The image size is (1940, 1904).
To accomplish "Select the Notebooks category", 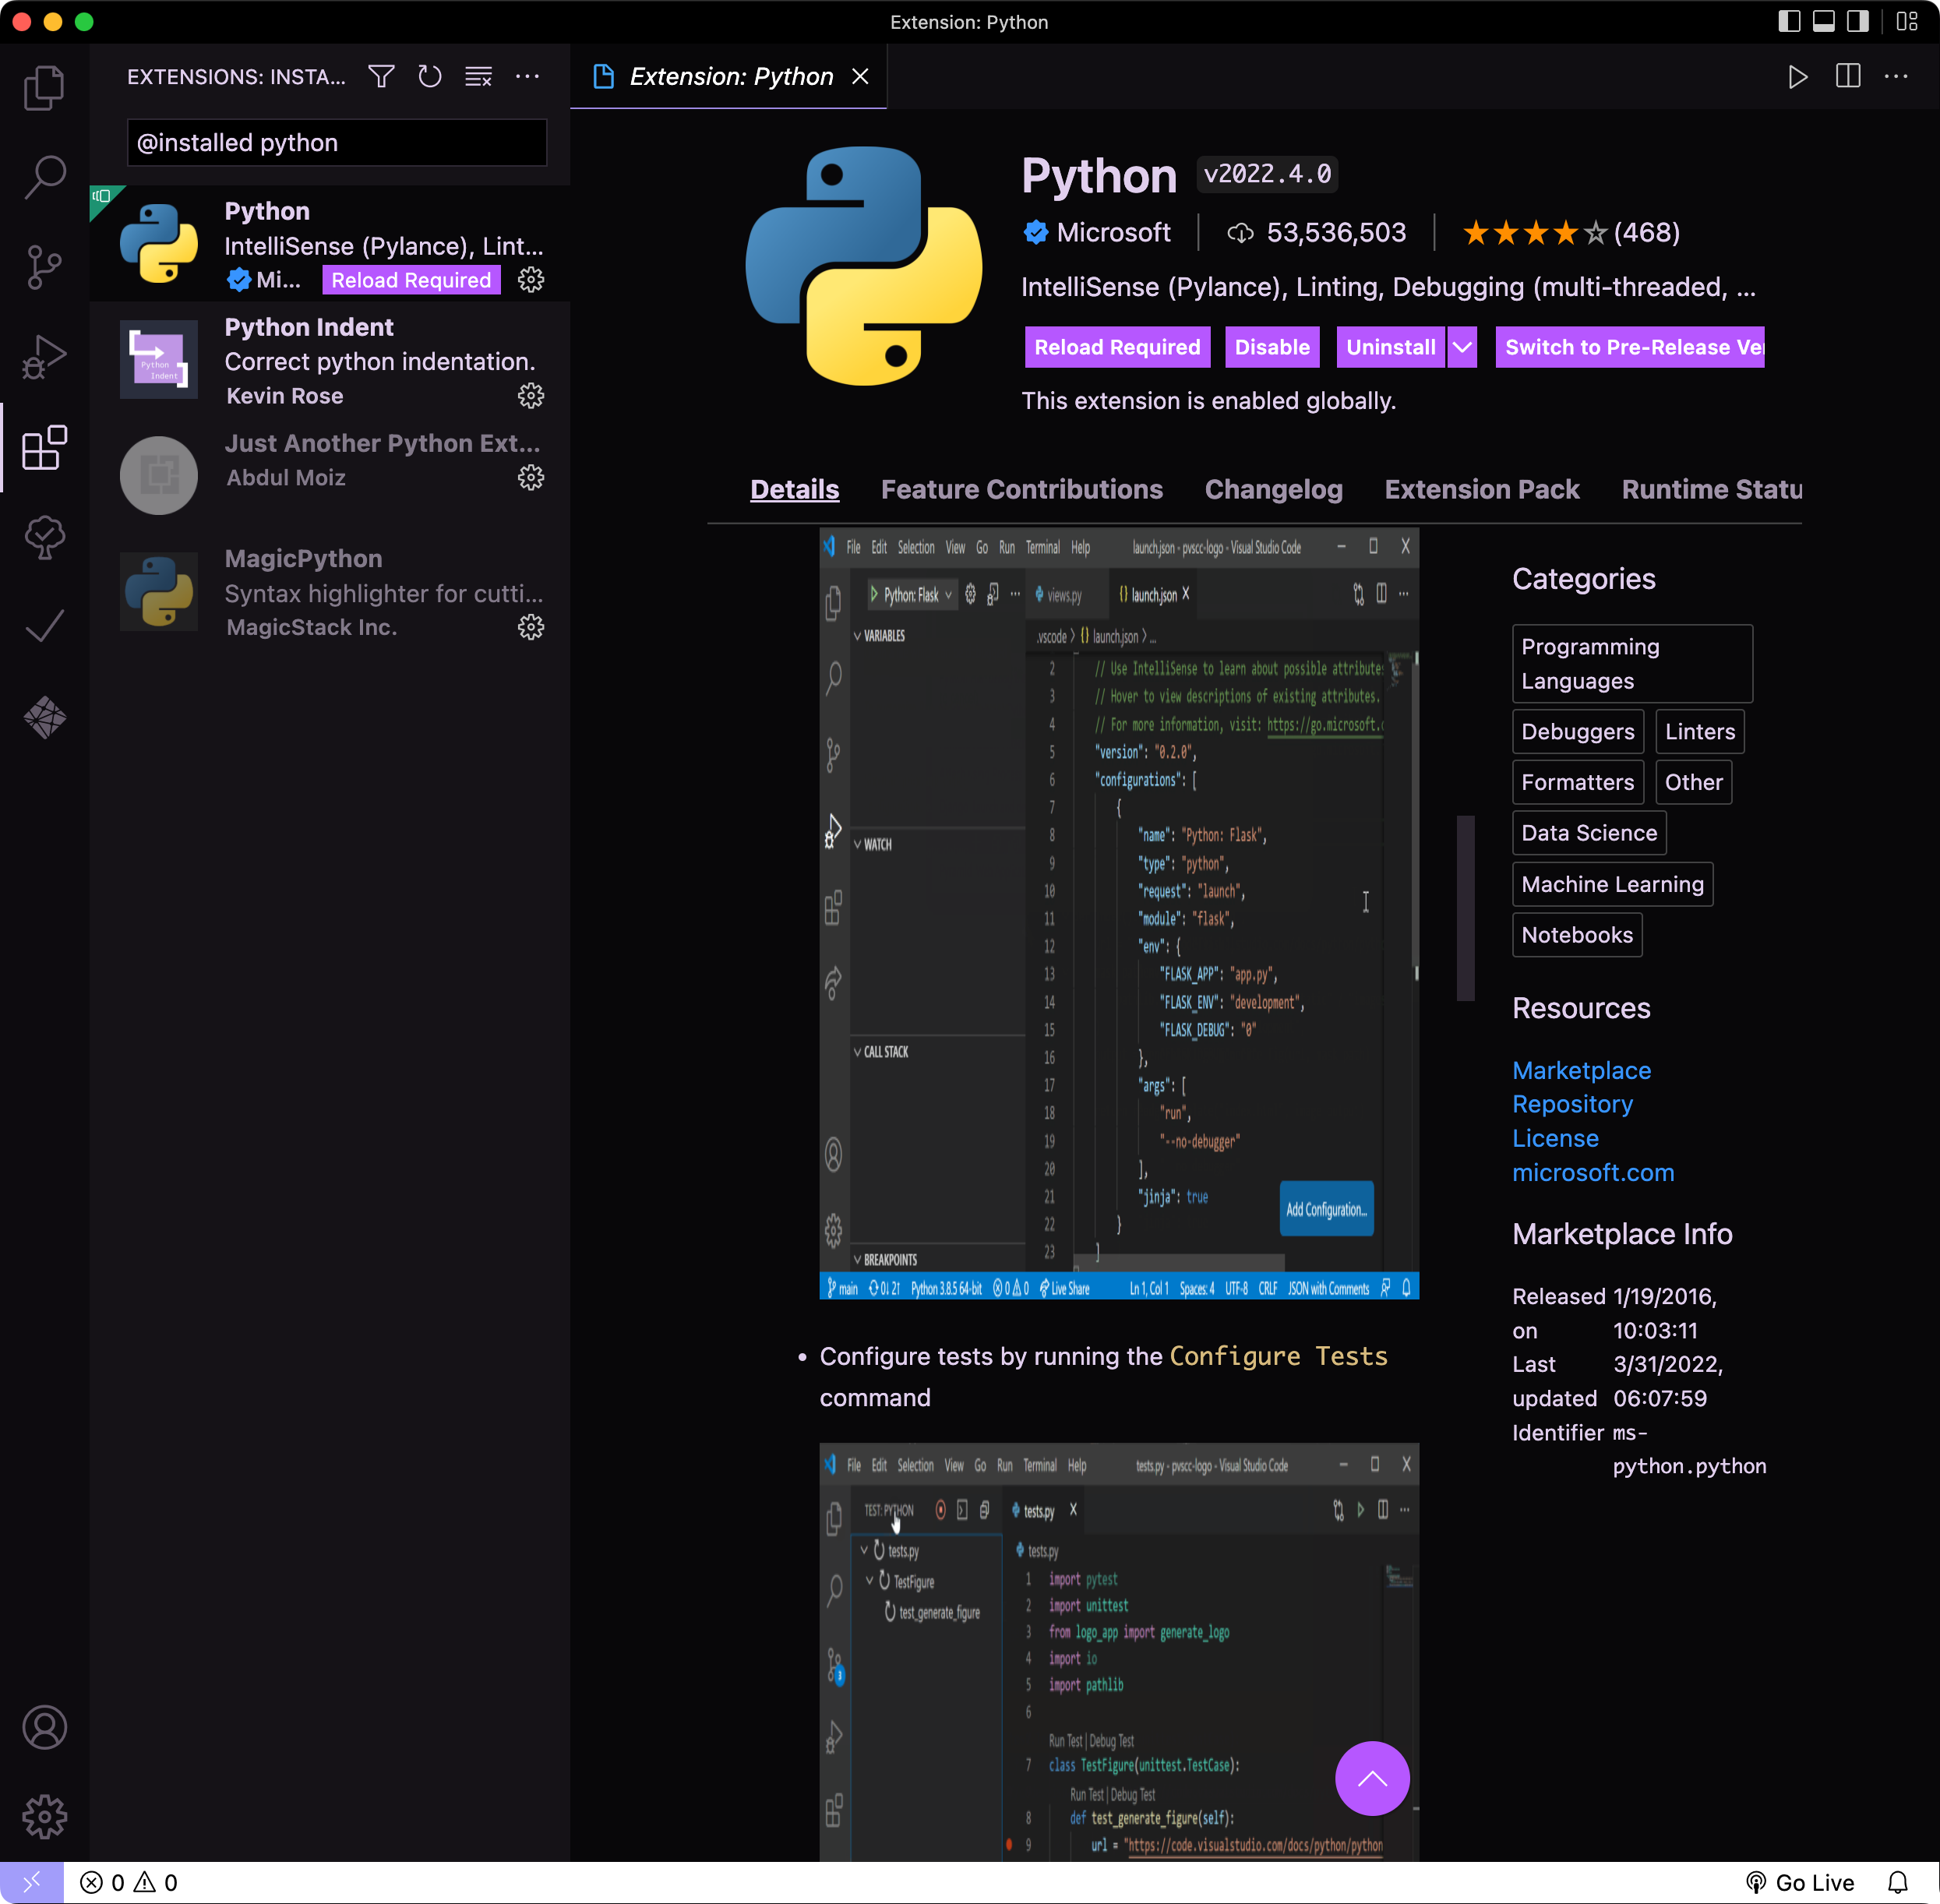I will 1577,935.
